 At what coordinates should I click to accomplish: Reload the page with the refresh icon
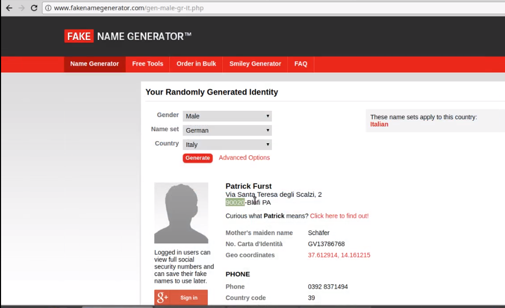pos(34,8)
